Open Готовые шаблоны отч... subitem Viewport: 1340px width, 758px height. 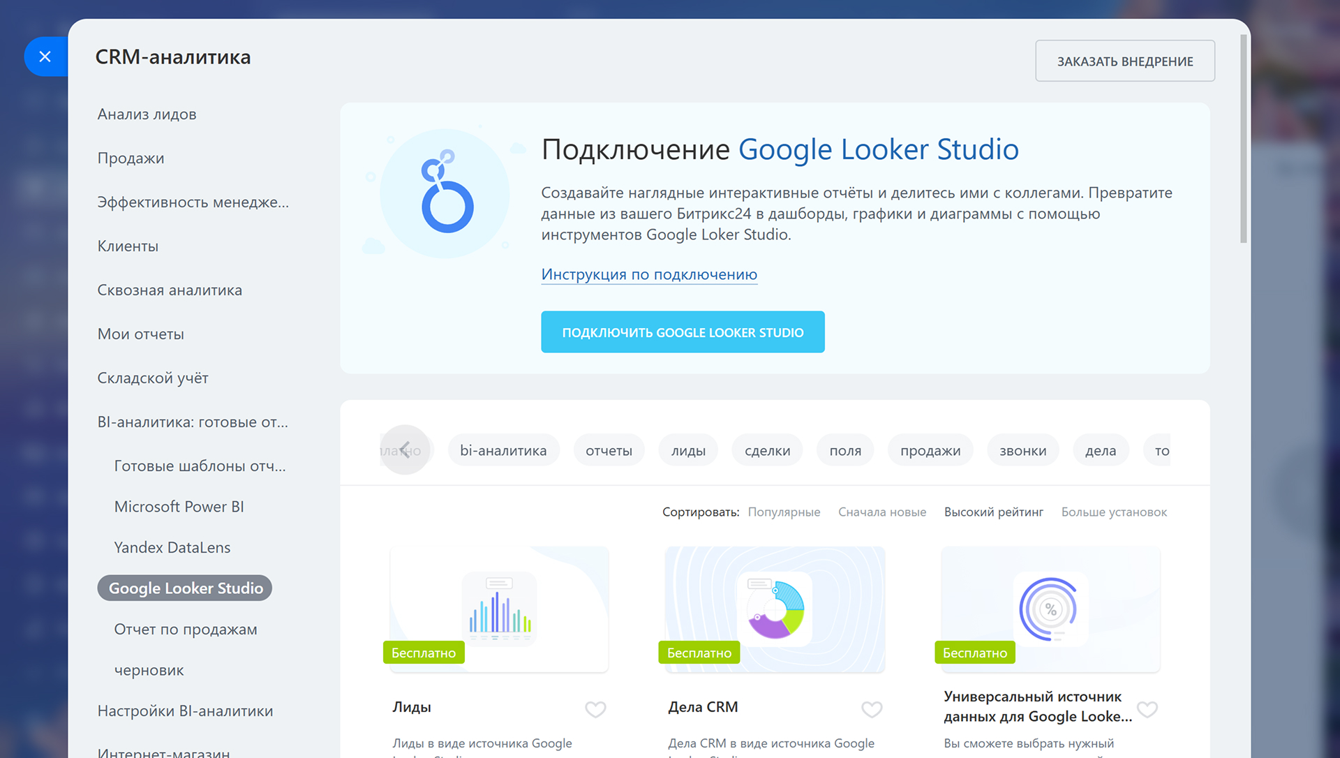200,466
